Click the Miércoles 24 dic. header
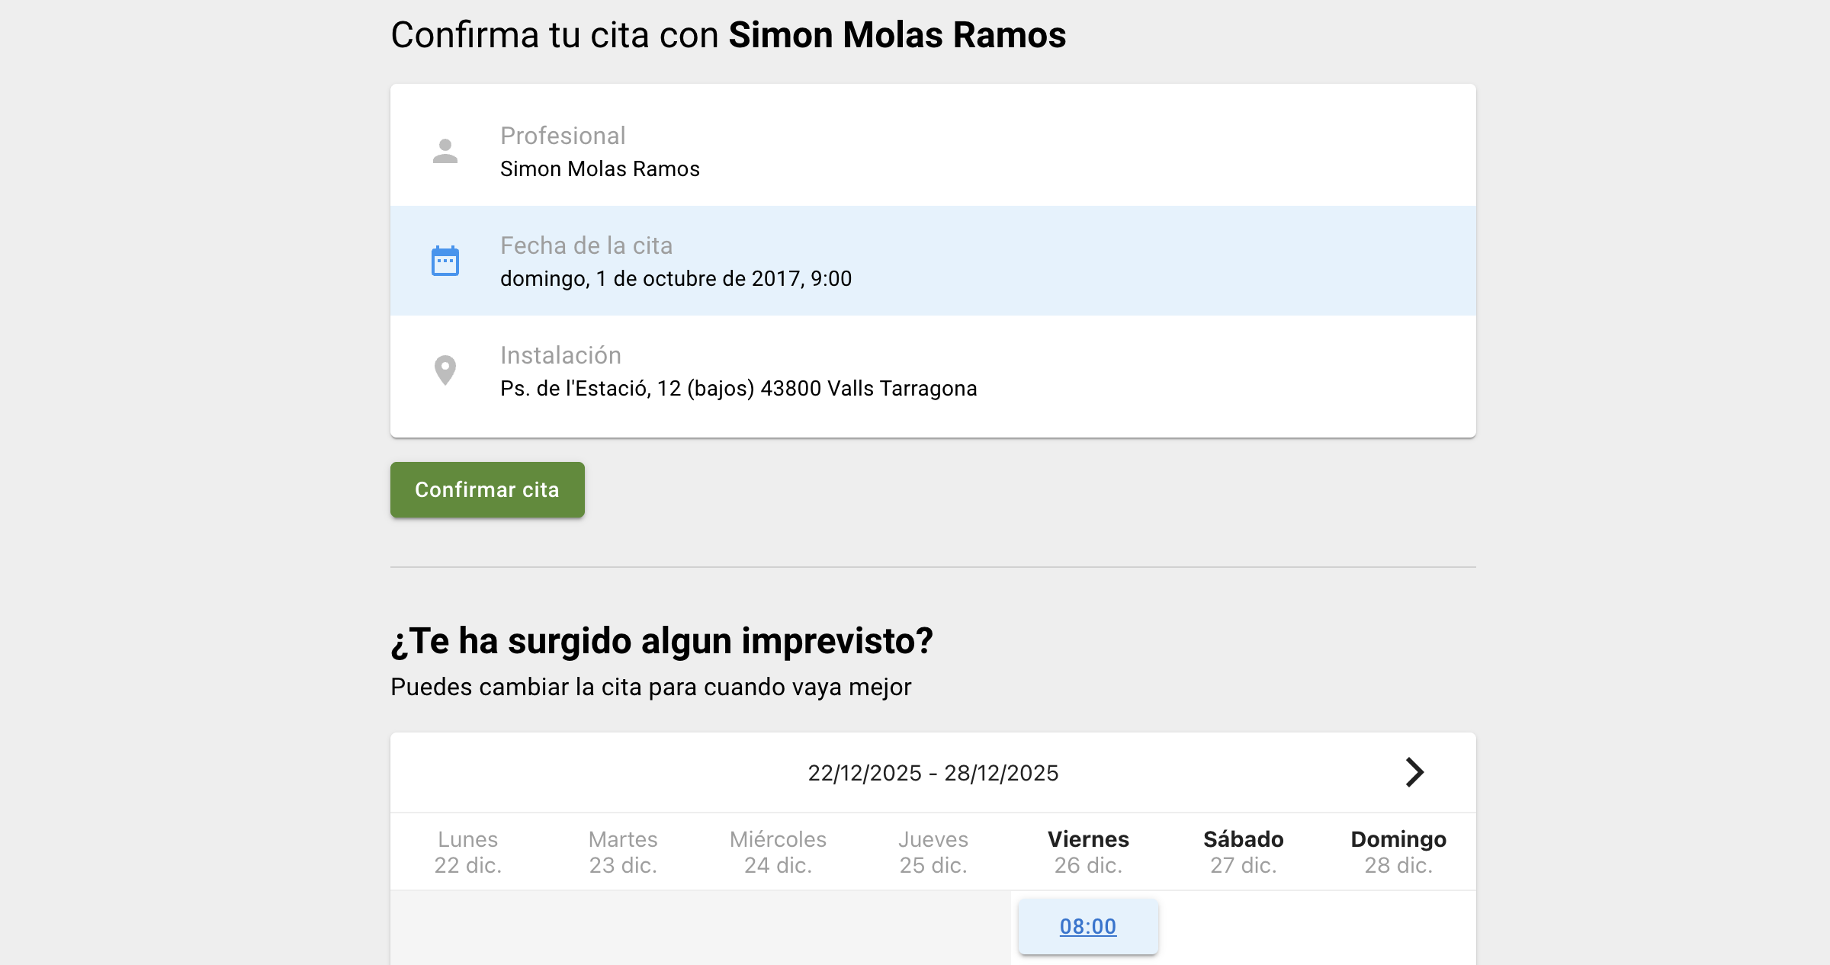 pyautogui.click(x=778, y=851)
